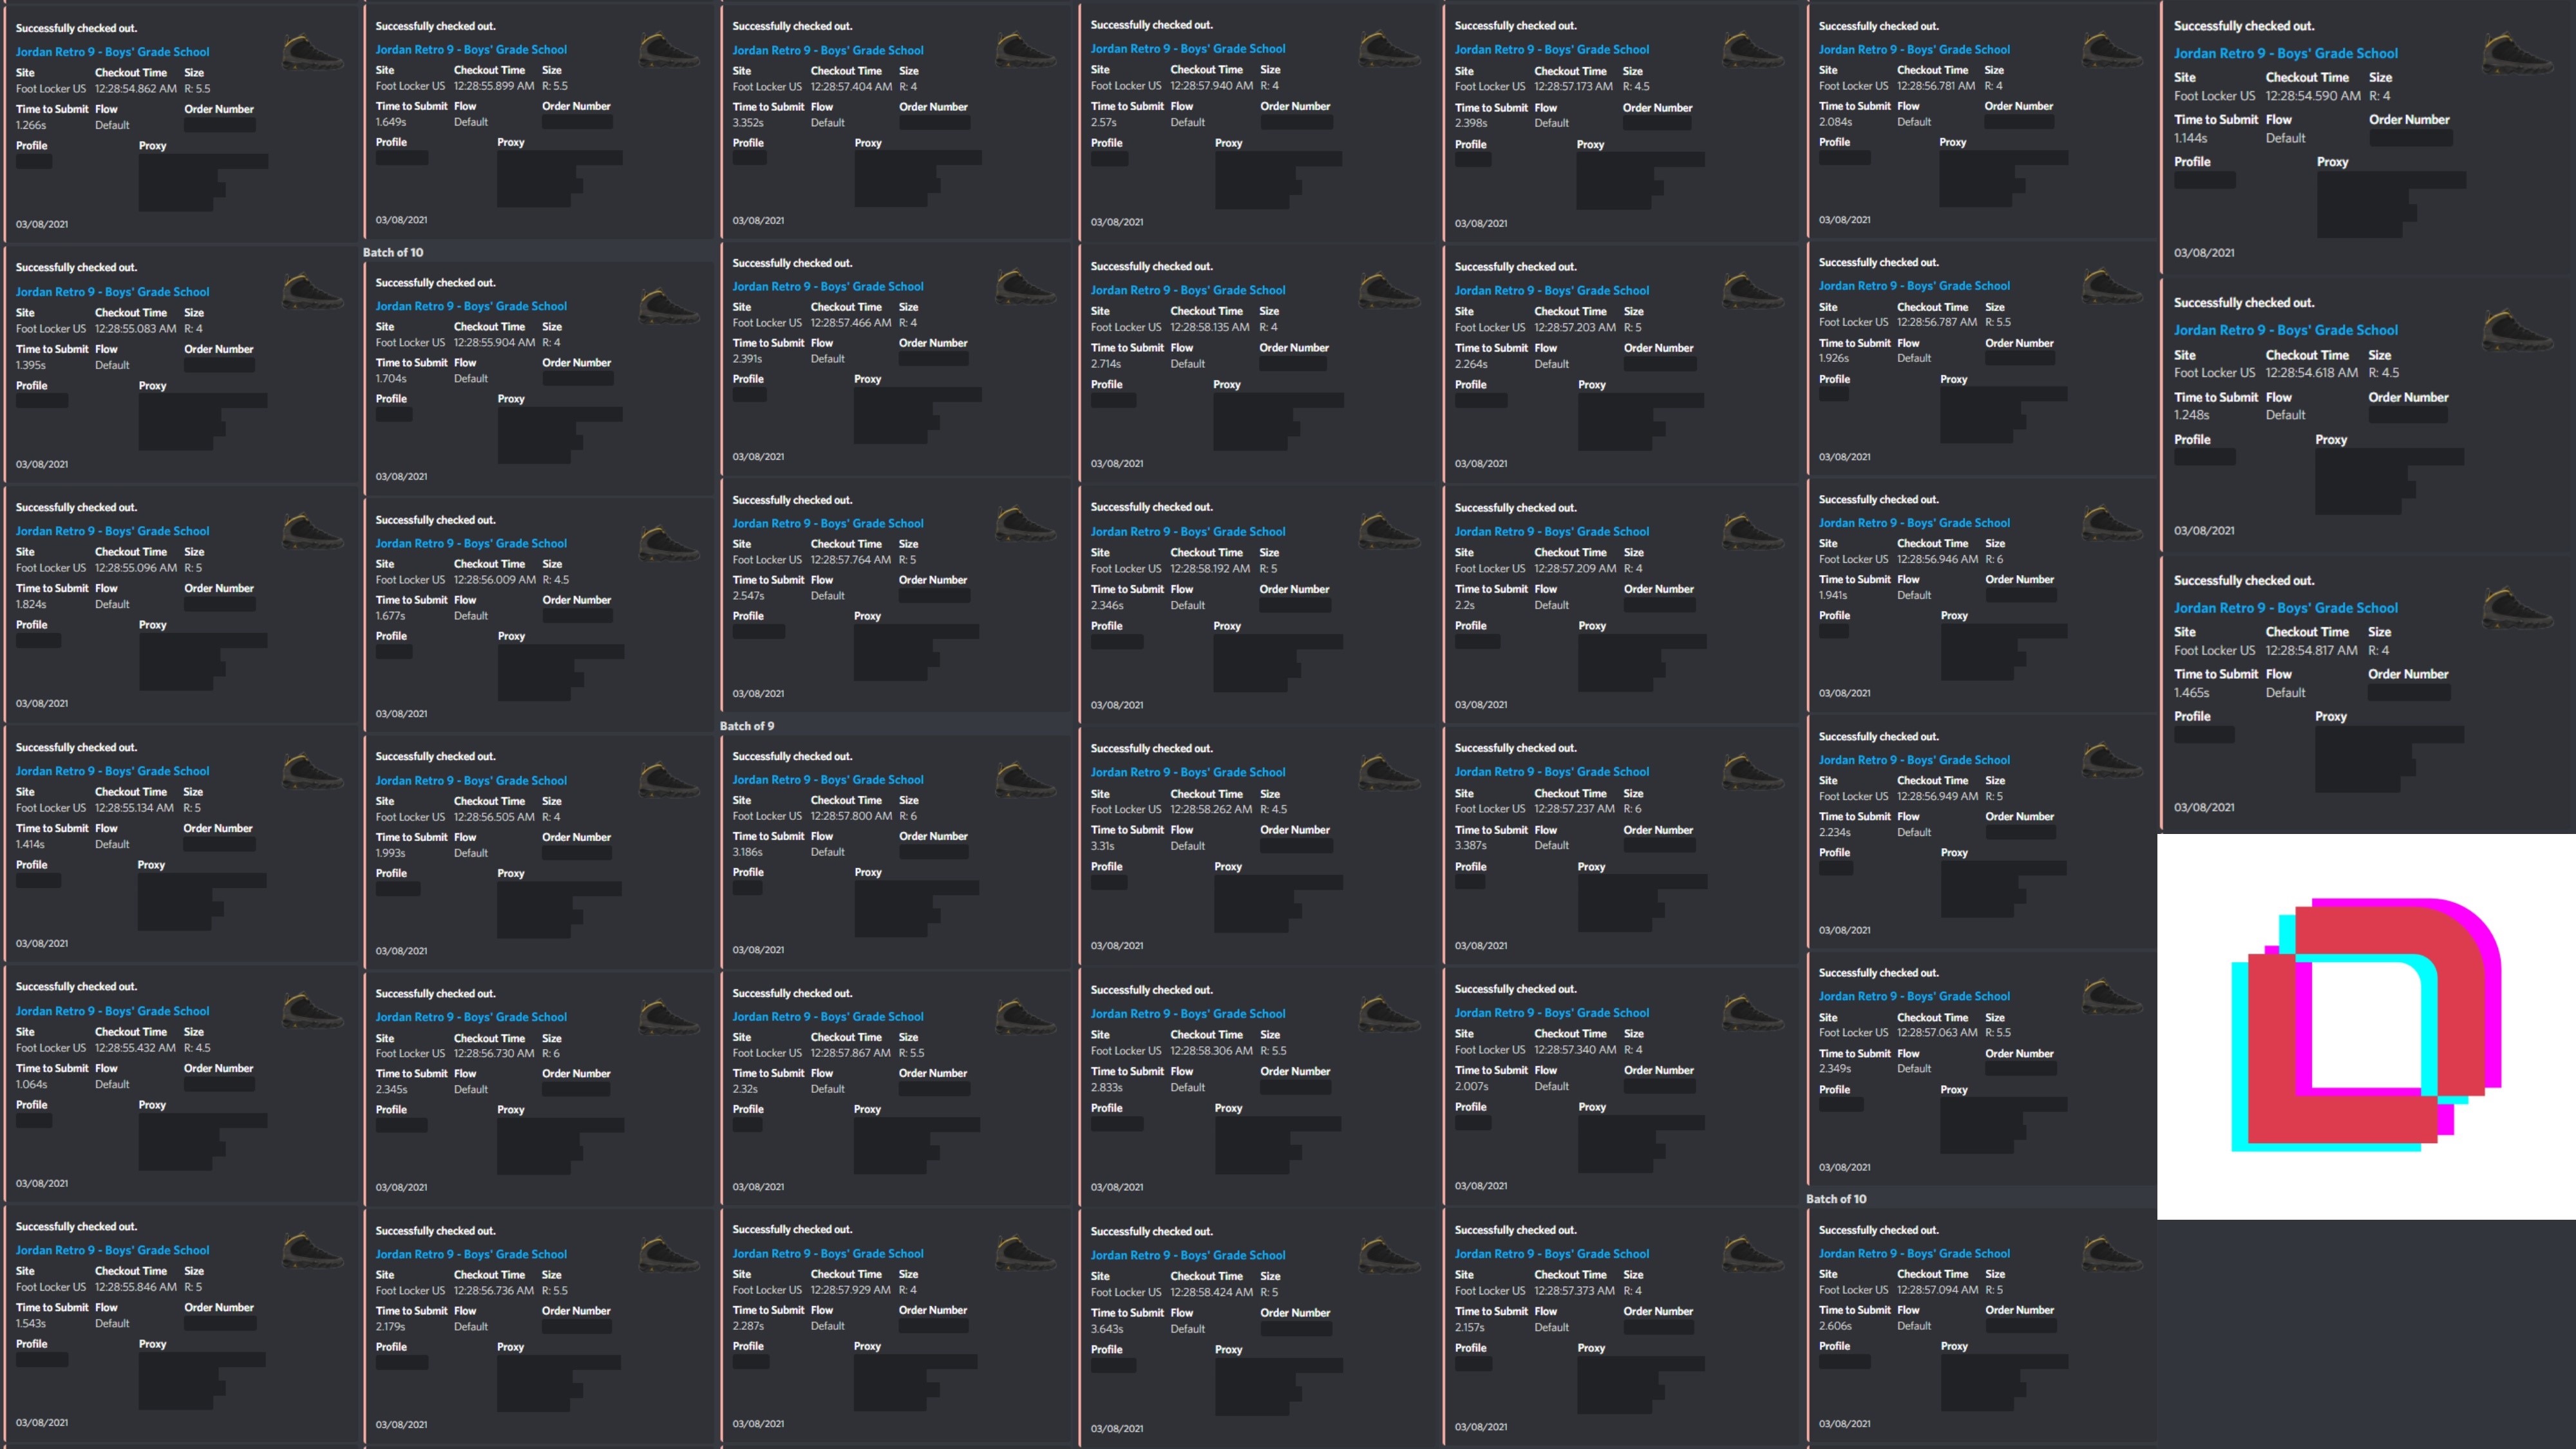Viewport: 2576px width, 1449px height.
Task: Open Jordan Retro 9 link in 12:28:56.787 AM card
Action: tap(1914, 285)
